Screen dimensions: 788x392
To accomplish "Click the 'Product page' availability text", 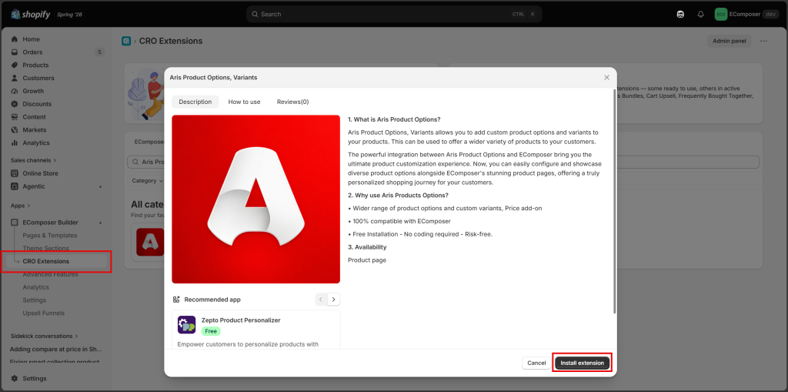I will click(367, 260).
